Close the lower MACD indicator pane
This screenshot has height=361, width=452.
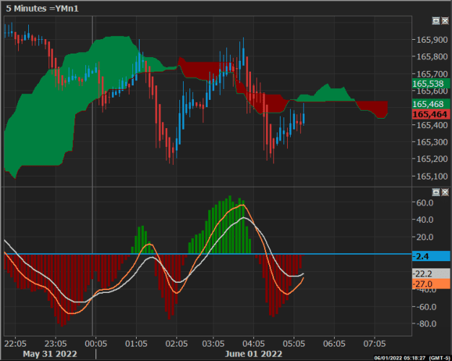point(445,192)
